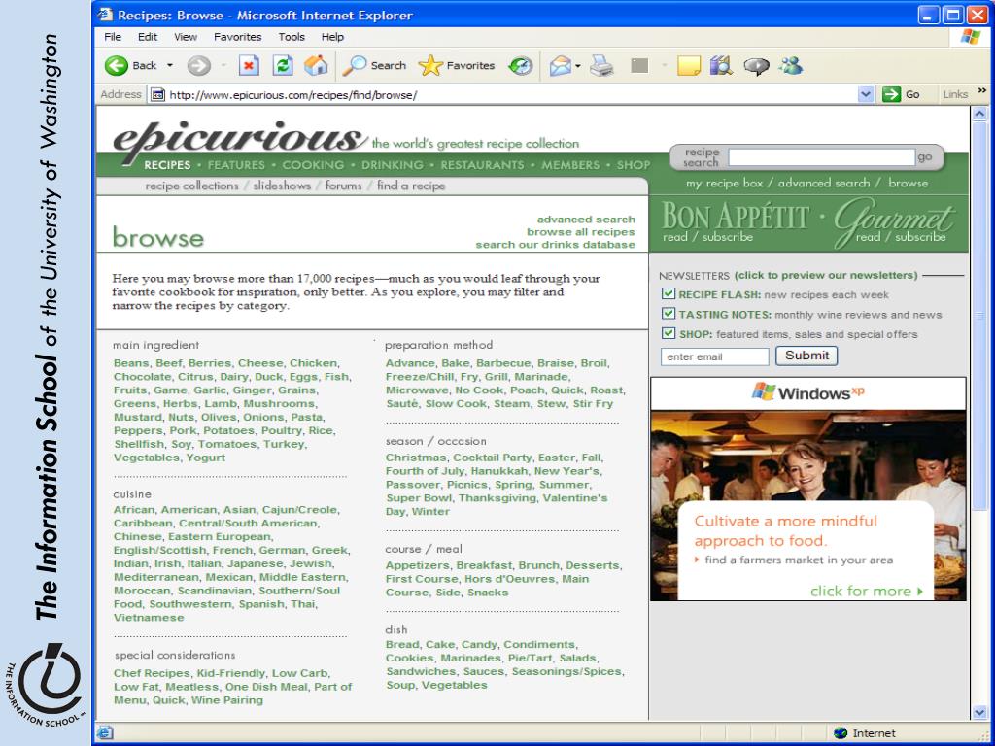Uncheck the TASTING NOTES newsletter checkbox
The image size is (995, 746).
(669, 314)
